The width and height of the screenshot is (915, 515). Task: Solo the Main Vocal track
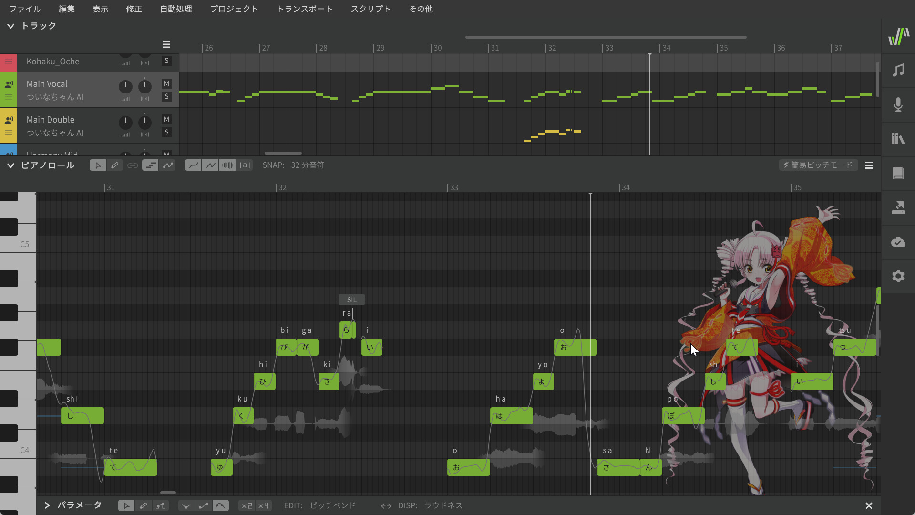[166, 96]
